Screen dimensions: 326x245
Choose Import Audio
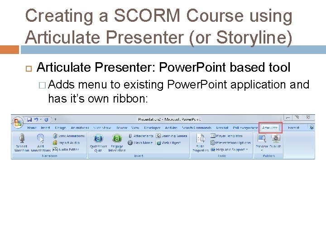[66, 143]
